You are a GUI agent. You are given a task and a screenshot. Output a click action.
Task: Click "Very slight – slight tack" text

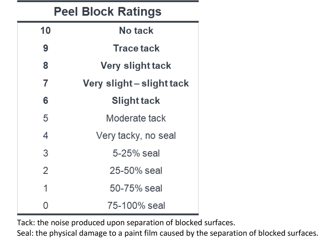(x=136, y=83)
